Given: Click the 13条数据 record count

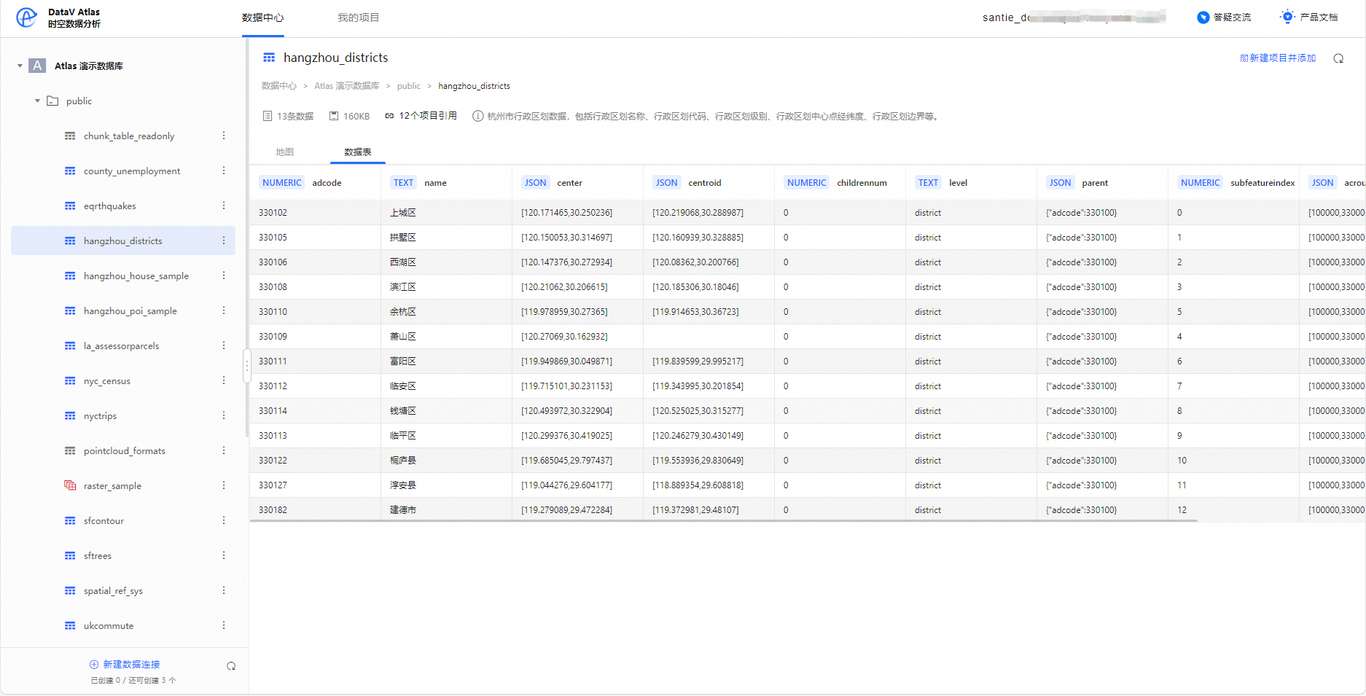Looking at the screenshot, I should point(288,116).
